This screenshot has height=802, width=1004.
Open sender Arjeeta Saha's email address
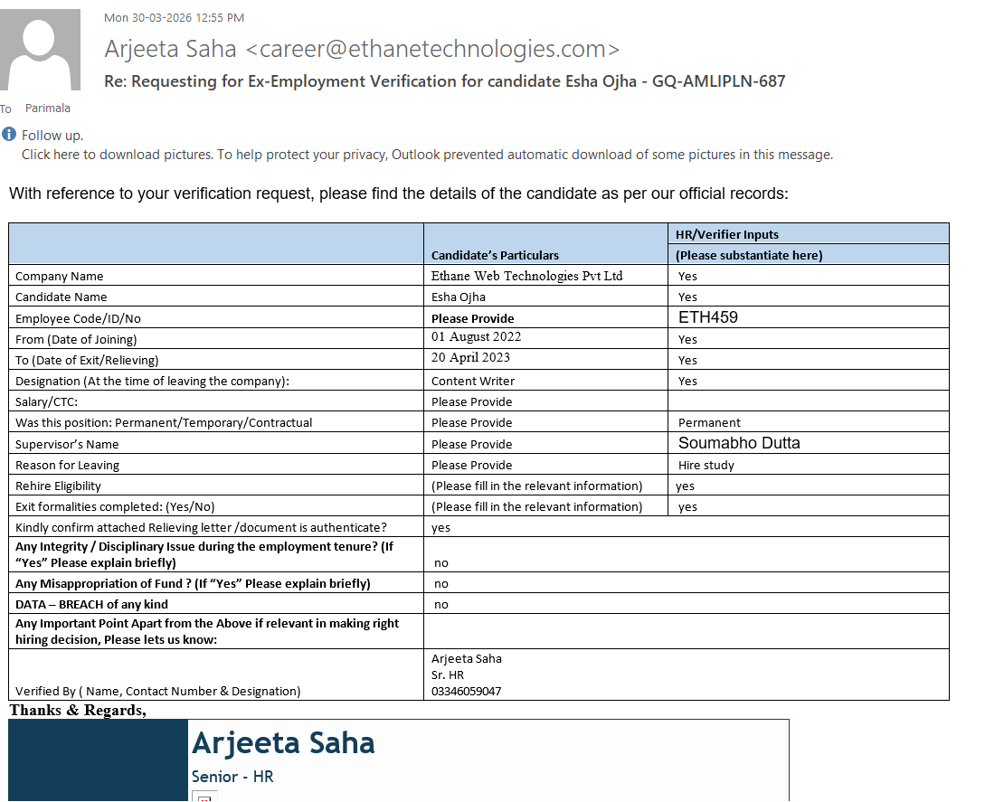pyautogui.click(x=433, y=49)
